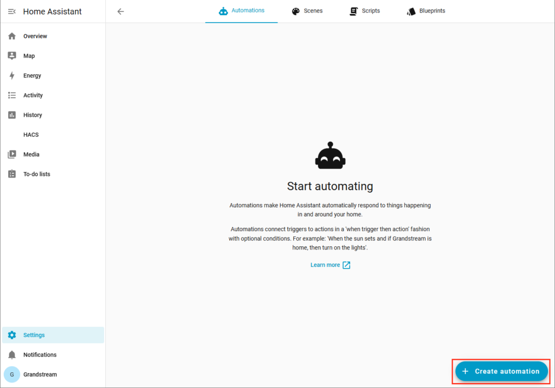Open To-do lists
The height and width of the screenshot is (388, 555).
point(53,174)
